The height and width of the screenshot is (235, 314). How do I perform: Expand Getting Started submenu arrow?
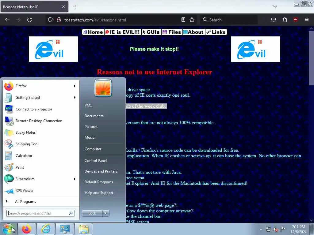click(75, 98)
